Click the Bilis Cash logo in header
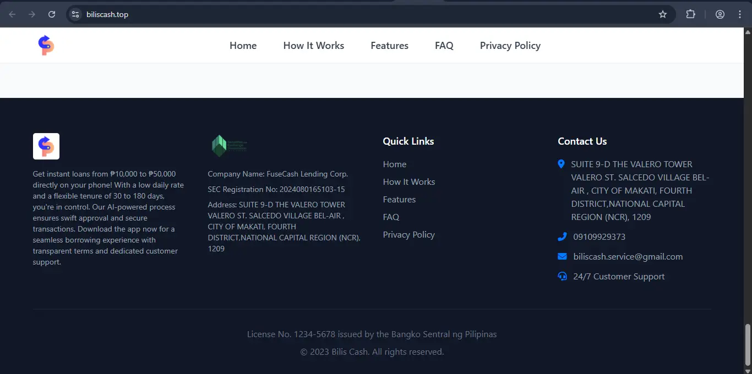 point(46,45)
